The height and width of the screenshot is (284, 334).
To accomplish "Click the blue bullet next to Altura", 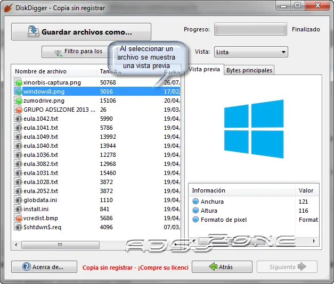I will point(195,211).
